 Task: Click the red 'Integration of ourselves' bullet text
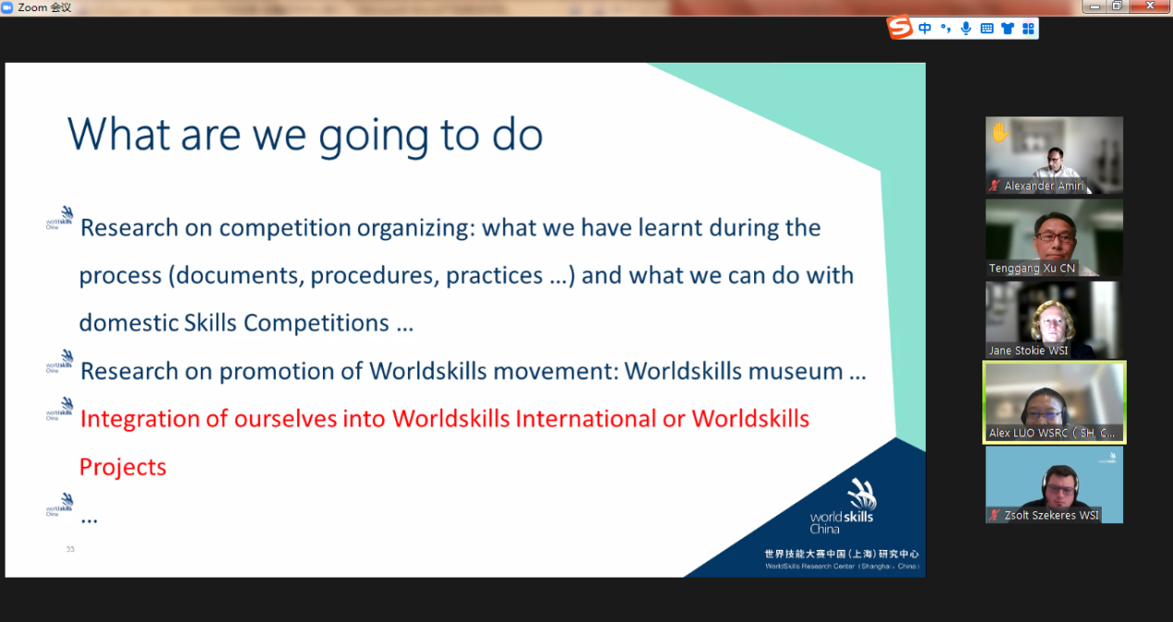pyautogui.click(x=444, y=419)
